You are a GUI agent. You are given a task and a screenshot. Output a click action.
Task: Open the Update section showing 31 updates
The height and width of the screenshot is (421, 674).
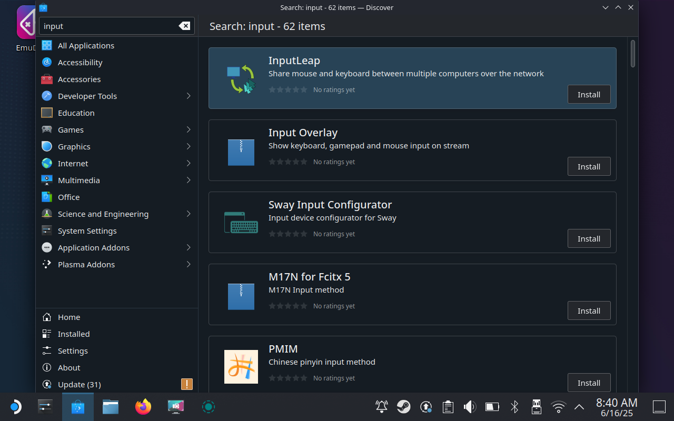(80, 384)
